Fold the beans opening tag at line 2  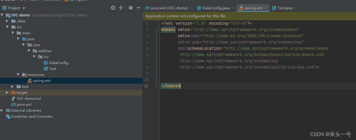coord(159,30)
